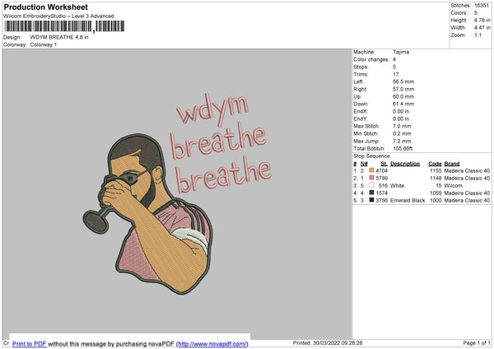The image size is (494, 349).
Task: Click the stitch number 5799 in row 2
Action: 381,179
